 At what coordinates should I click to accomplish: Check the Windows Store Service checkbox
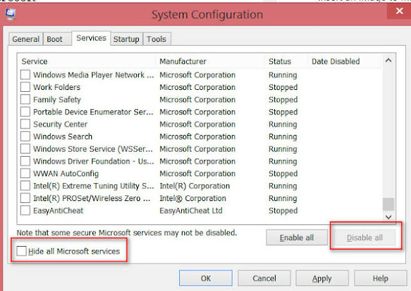pos(25,148)
